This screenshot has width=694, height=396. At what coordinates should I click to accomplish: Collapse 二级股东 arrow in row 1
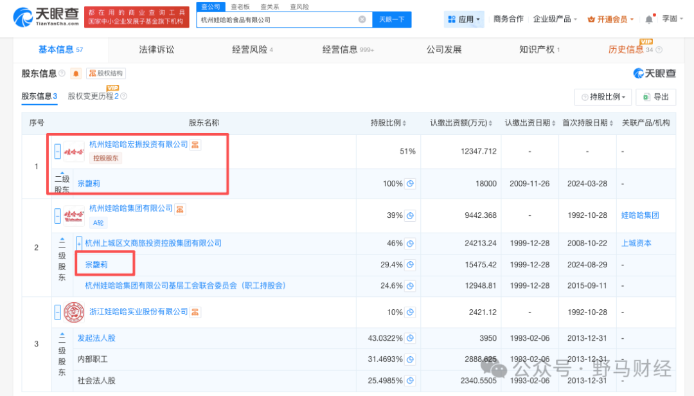[x=62, y=173]
